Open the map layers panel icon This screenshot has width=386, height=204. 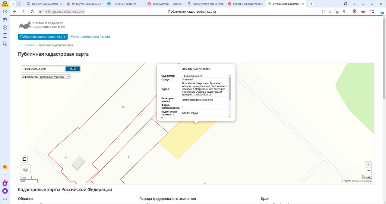pos(26,169)
